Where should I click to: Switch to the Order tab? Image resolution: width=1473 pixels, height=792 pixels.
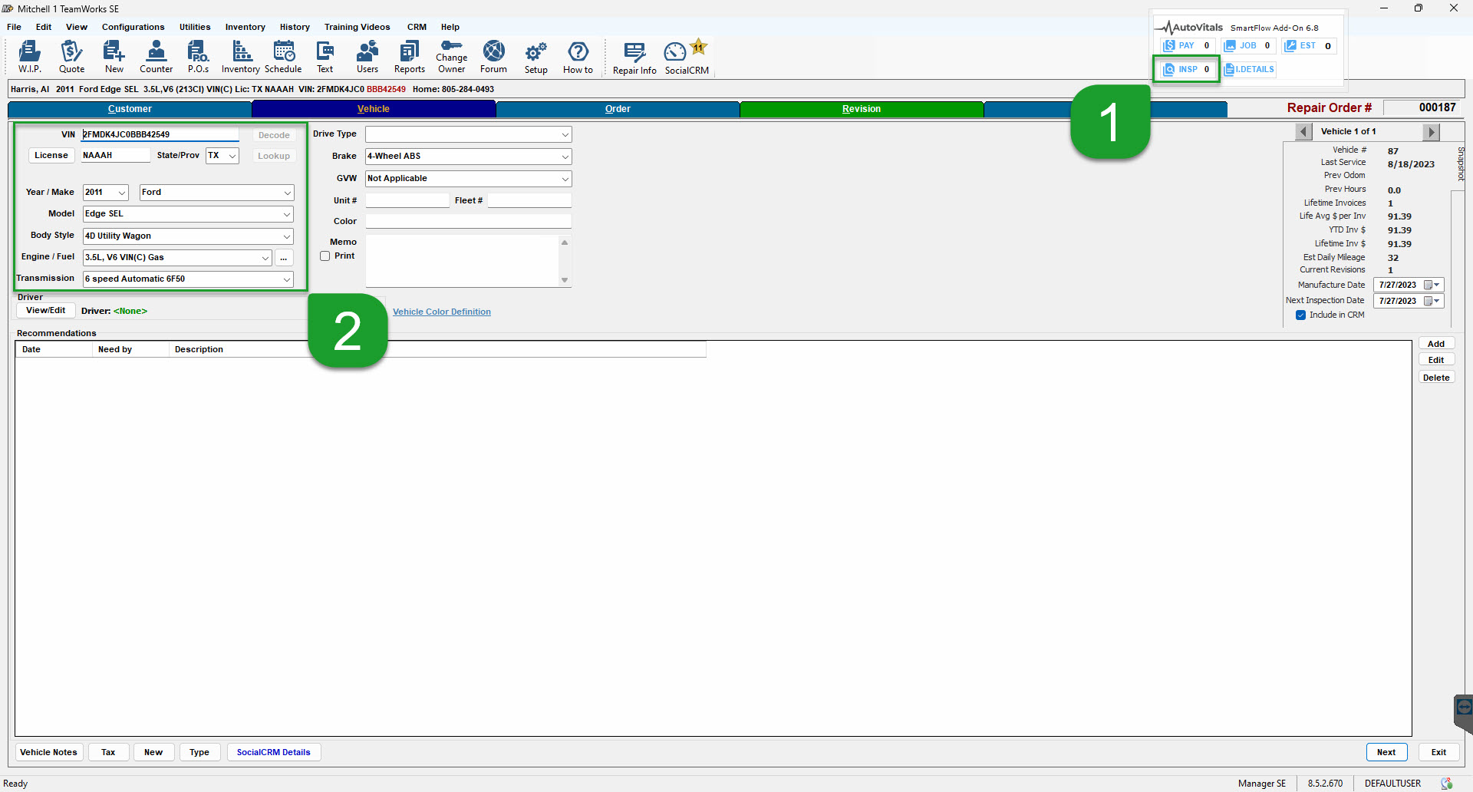click(618, 109)
